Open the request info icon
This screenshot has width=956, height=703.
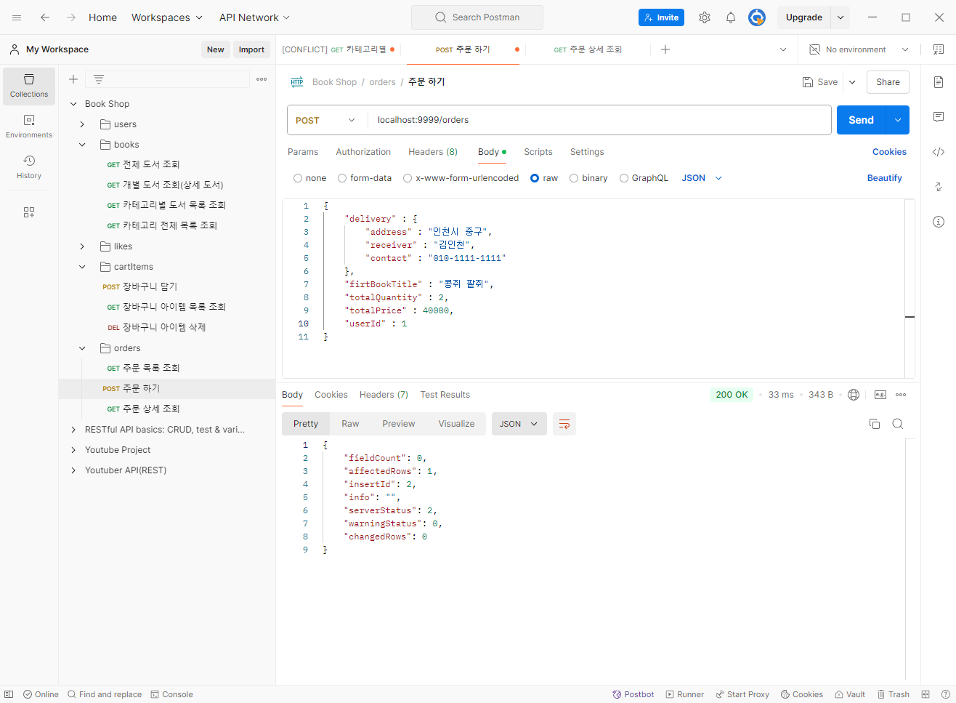pyautogui.click(x=939, y=222)
